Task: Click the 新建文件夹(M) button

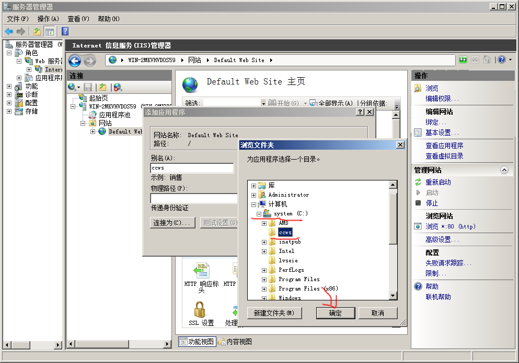Action: pyautogui.click(x=274, y=313)
